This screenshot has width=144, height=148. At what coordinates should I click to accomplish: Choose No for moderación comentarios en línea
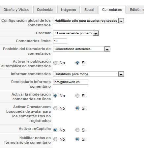[x=55, y=96]
